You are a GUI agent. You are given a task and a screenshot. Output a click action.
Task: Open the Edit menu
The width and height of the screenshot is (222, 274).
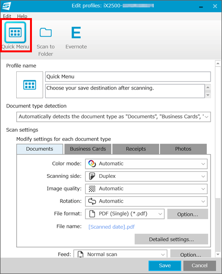click(7, 16)
